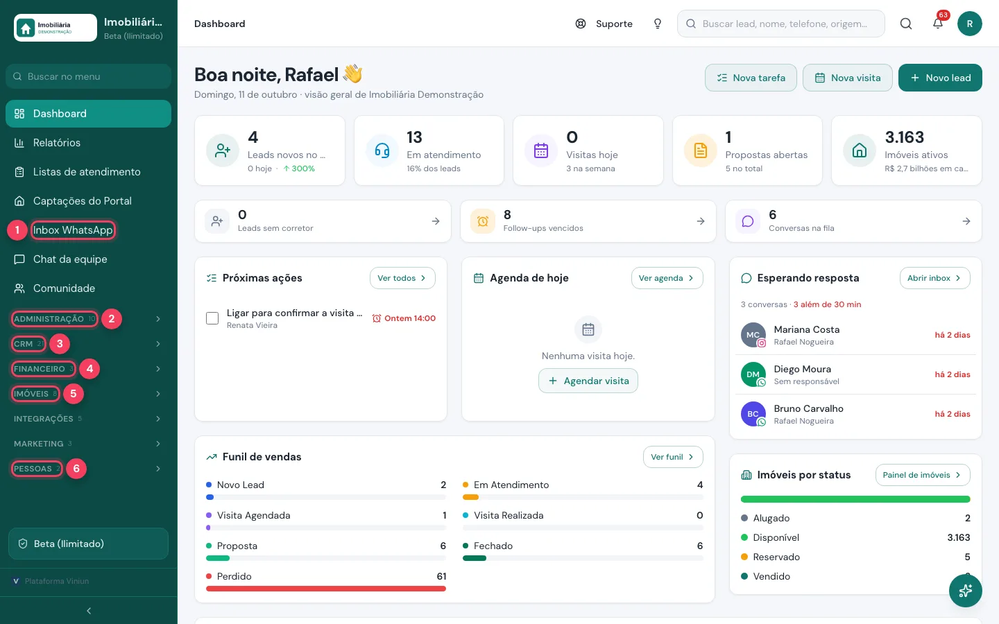This screenshot has width=999, height=624.
Task: Collapse the sidebar with the bottom chevron
Action: tap(89, 611)
